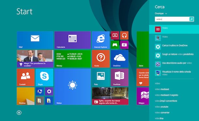This screenshot has width=199, height=121.
Task: Choose "video2mp3 convertitore" suggestion
Action: pos(166,101)
